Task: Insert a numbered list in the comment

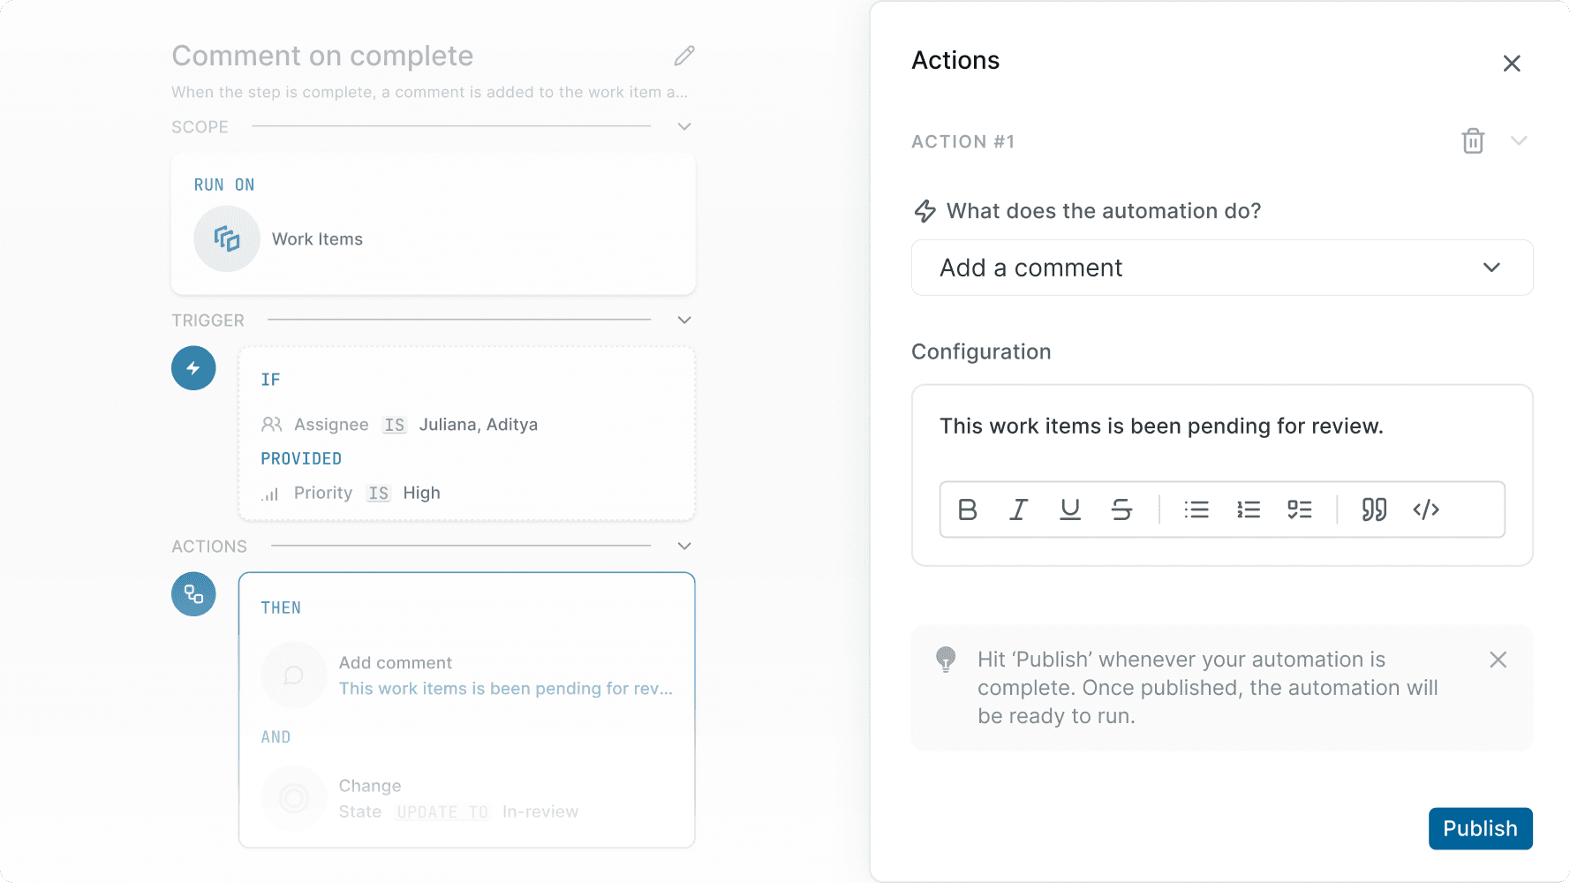Action: pos(1249,509)
